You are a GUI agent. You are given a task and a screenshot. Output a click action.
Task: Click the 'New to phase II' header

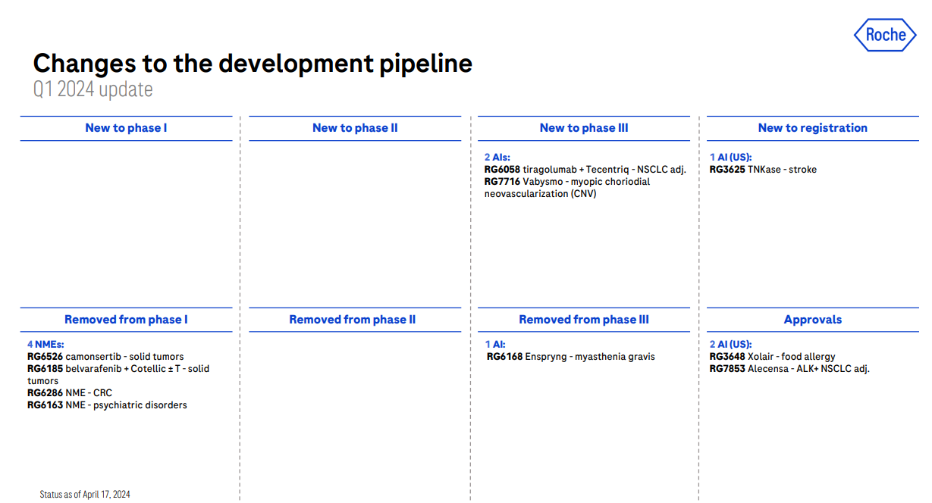tap(355, 128)
